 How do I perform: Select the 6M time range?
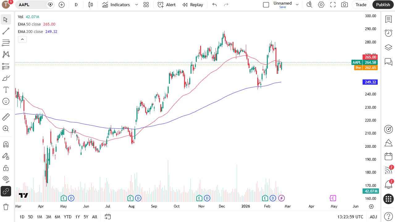point(57,217)
